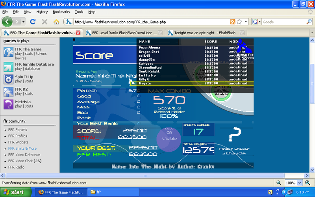This screenshot has height=197, width=315.
Task: Click the FFR The Game sidebar icon
Action: [9, 52]
